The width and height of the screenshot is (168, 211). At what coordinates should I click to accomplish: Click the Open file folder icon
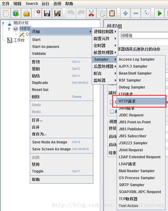(26, 13)
